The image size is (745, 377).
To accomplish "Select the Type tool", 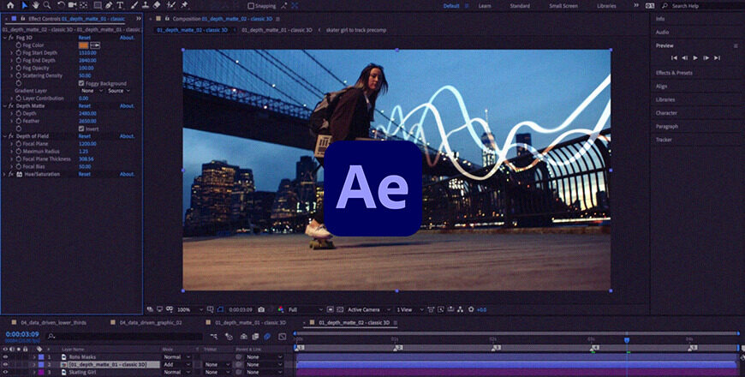I will tap(121, 5).
